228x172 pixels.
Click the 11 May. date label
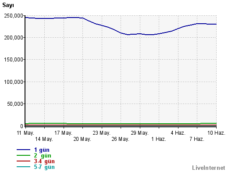click(x=25, y=133)
